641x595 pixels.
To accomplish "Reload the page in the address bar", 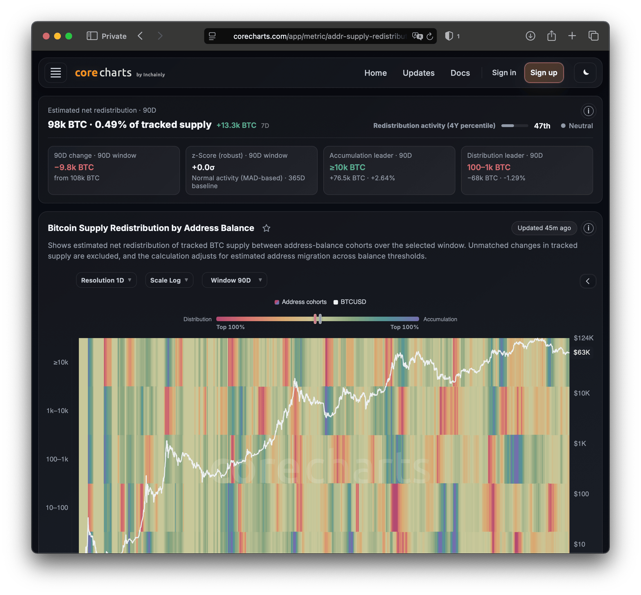I will click(x=429, y=36).
